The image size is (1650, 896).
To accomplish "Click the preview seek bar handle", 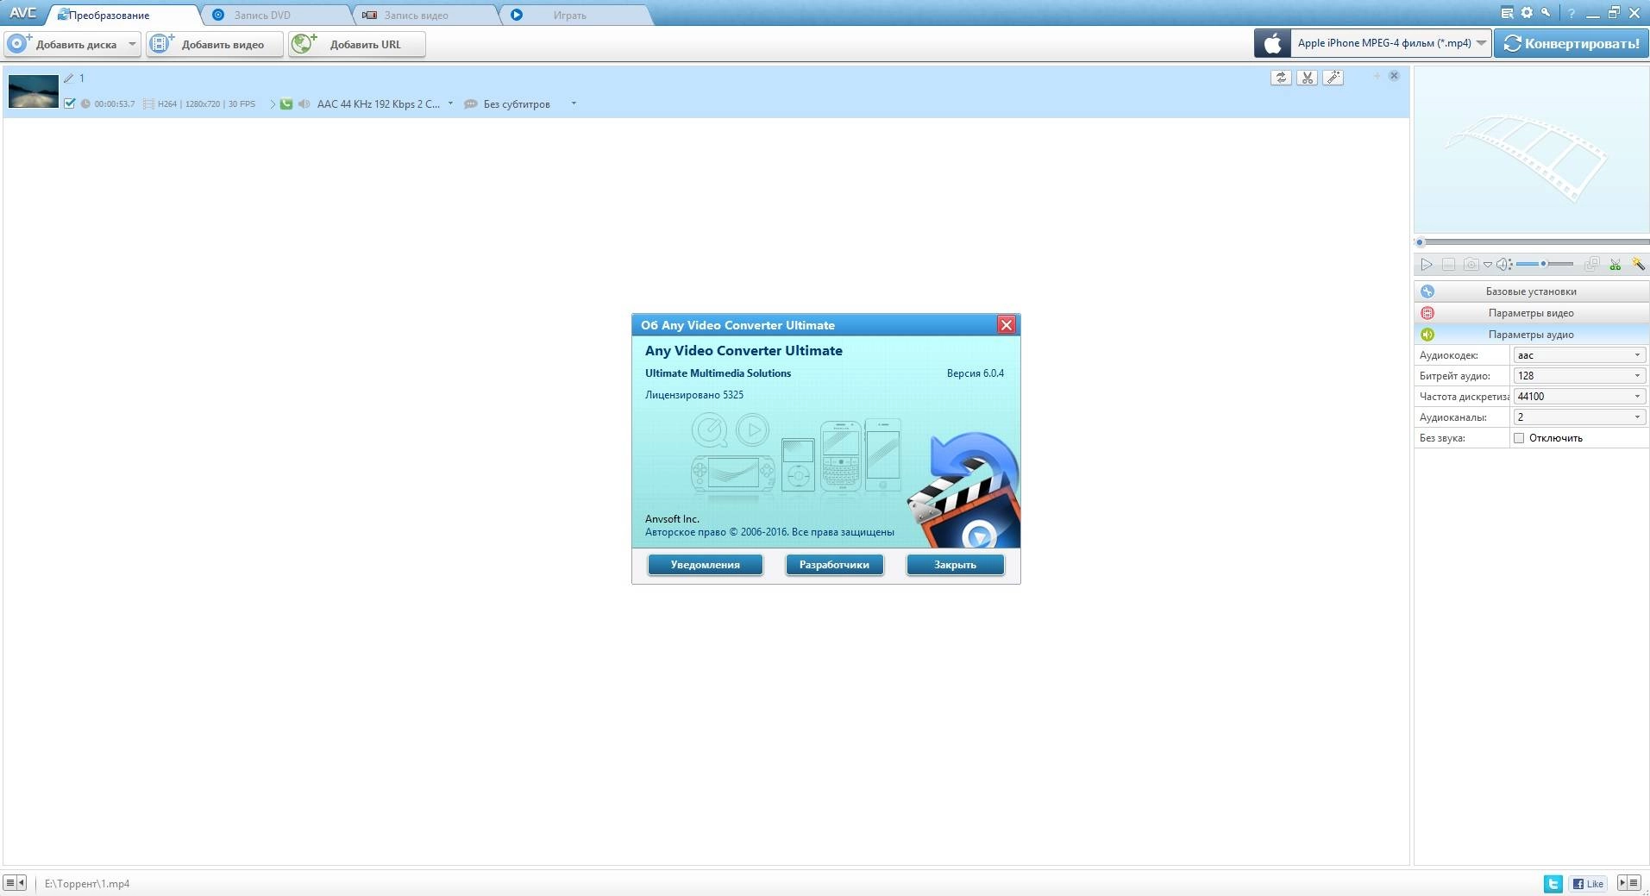I will pyautogui.click(x=1420, y=242).
